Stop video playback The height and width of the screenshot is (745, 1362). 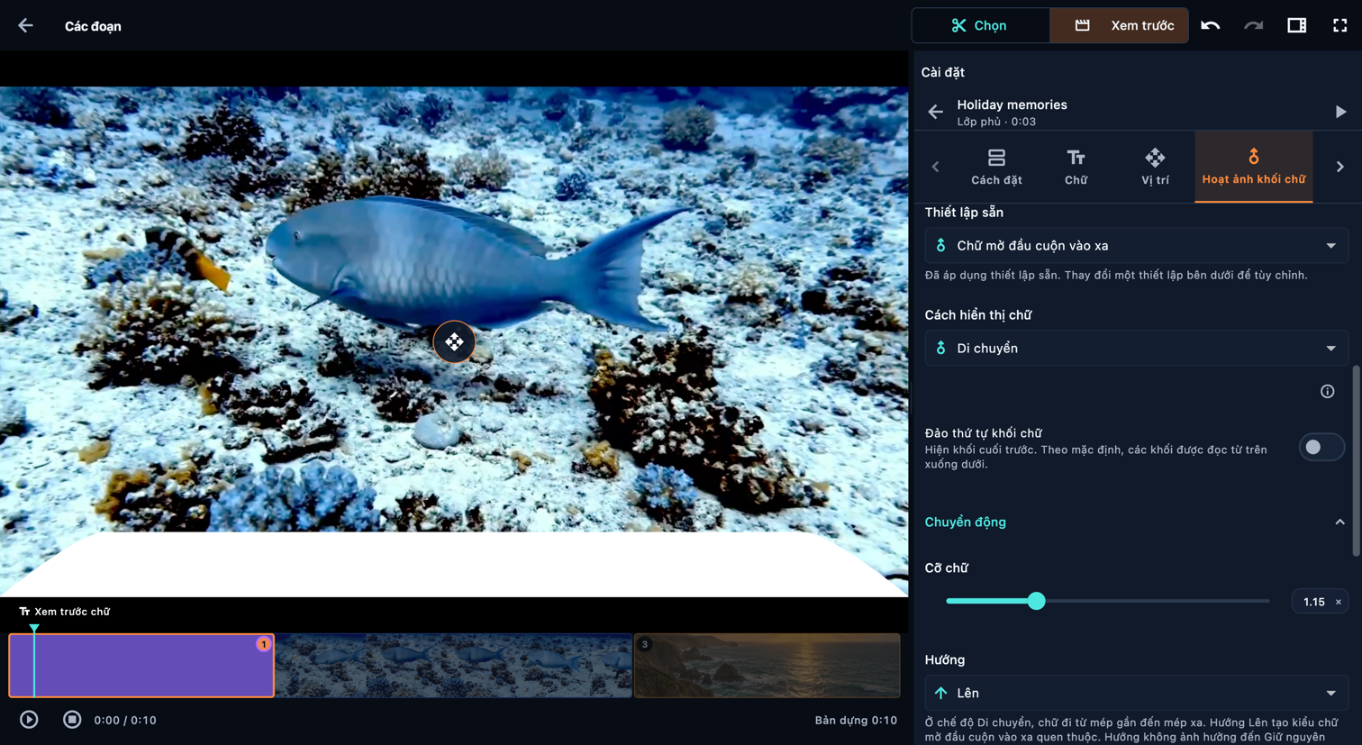72,720
